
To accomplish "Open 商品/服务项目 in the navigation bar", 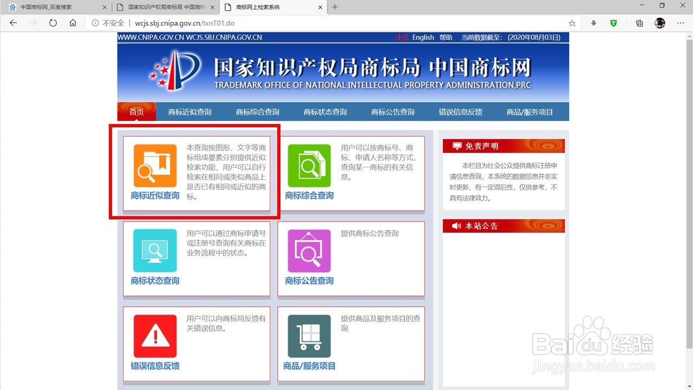I will pos(530,112).
